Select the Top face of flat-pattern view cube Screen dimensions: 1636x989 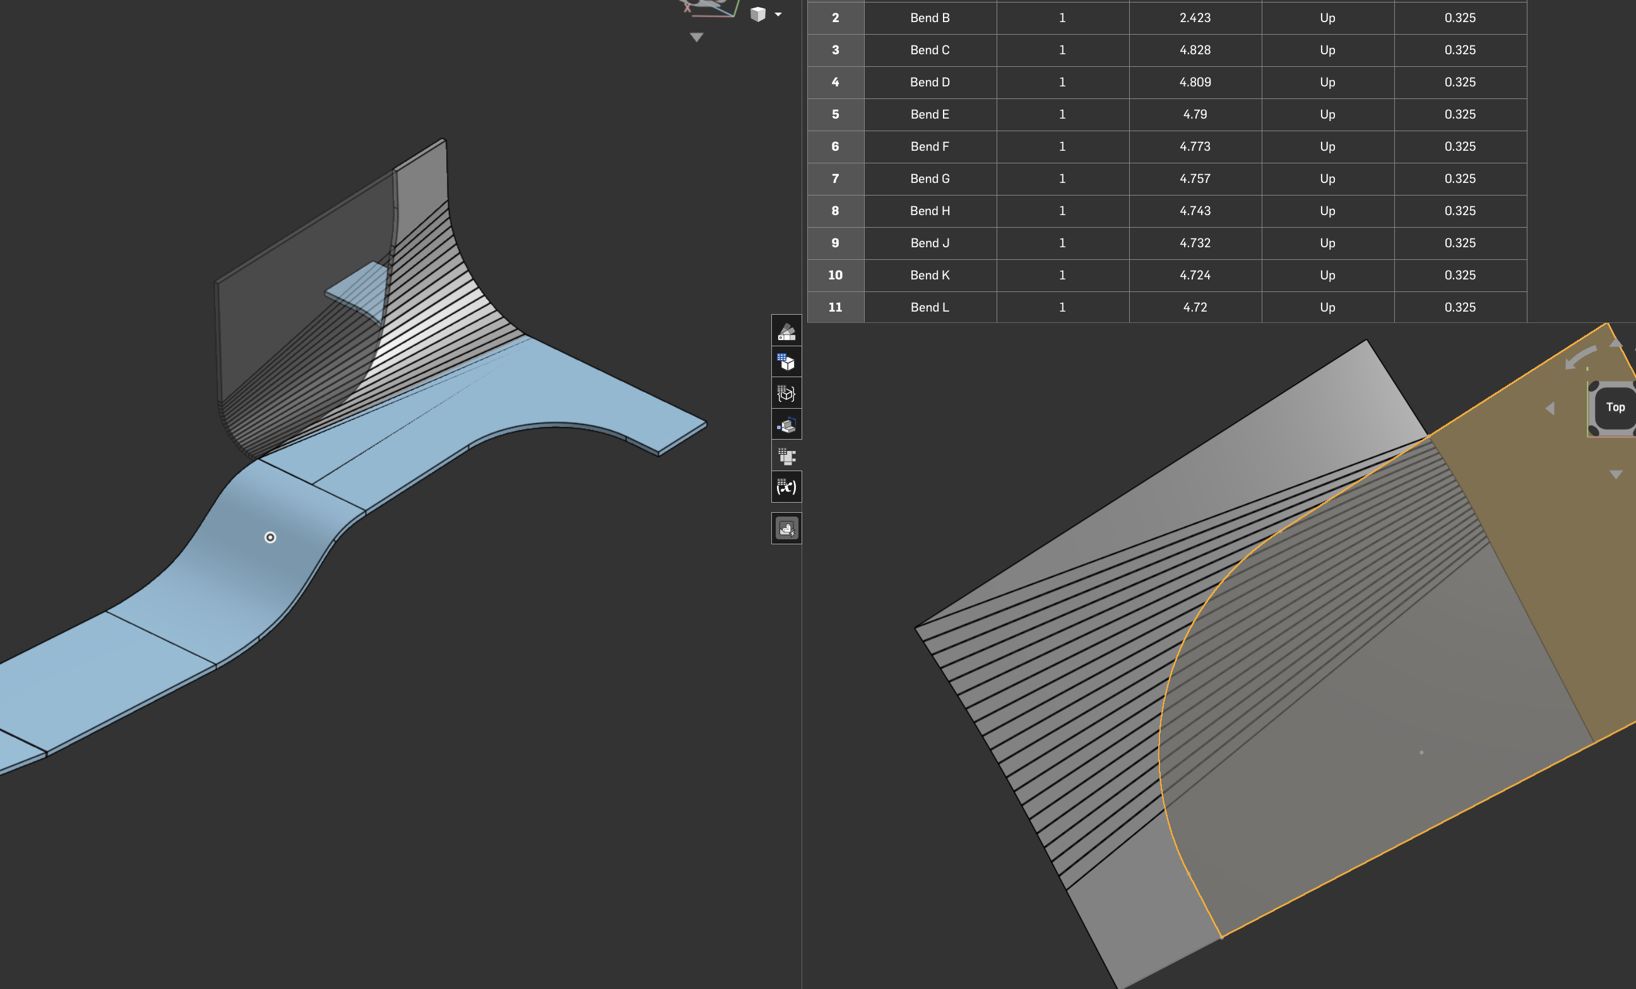(1615, 407)
